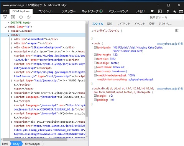Collapse the inline style rule section

pyautogui.click(x=92, y=31)
